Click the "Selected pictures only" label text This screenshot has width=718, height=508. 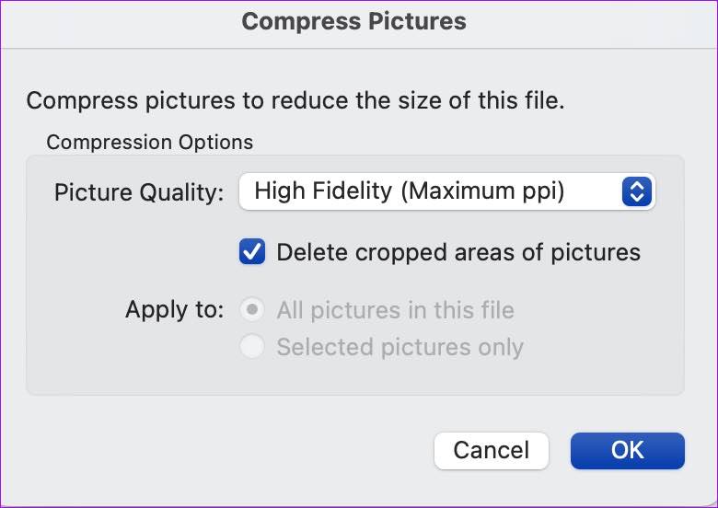click(400, 347)
